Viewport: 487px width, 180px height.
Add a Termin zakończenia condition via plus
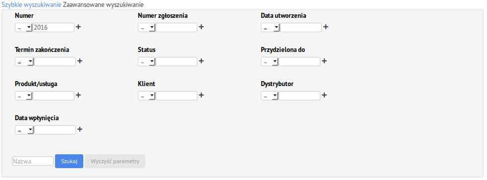[80, 61]
